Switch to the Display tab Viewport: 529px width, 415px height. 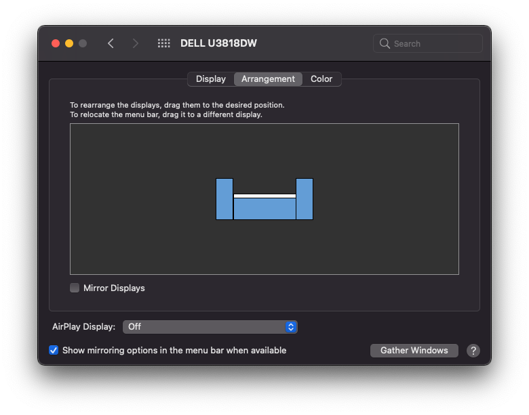click(211, 79)
